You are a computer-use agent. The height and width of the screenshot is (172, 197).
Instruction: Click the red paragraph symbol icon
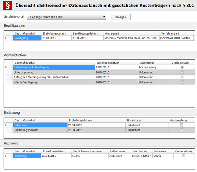tap(8, 5)
